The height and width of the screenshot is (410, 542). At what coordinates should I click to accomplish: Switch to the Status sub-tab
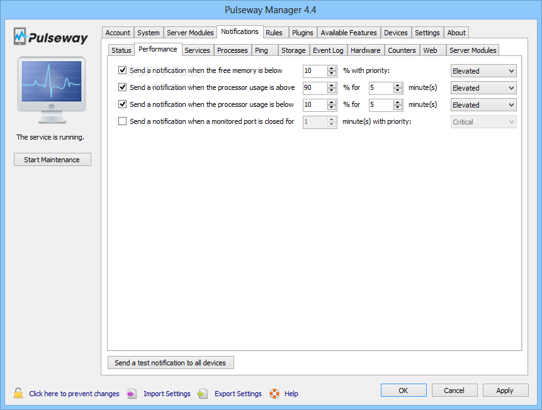pos(121,50)
